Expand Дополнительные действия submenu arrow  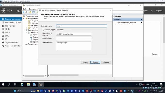(x=141, y=23)
